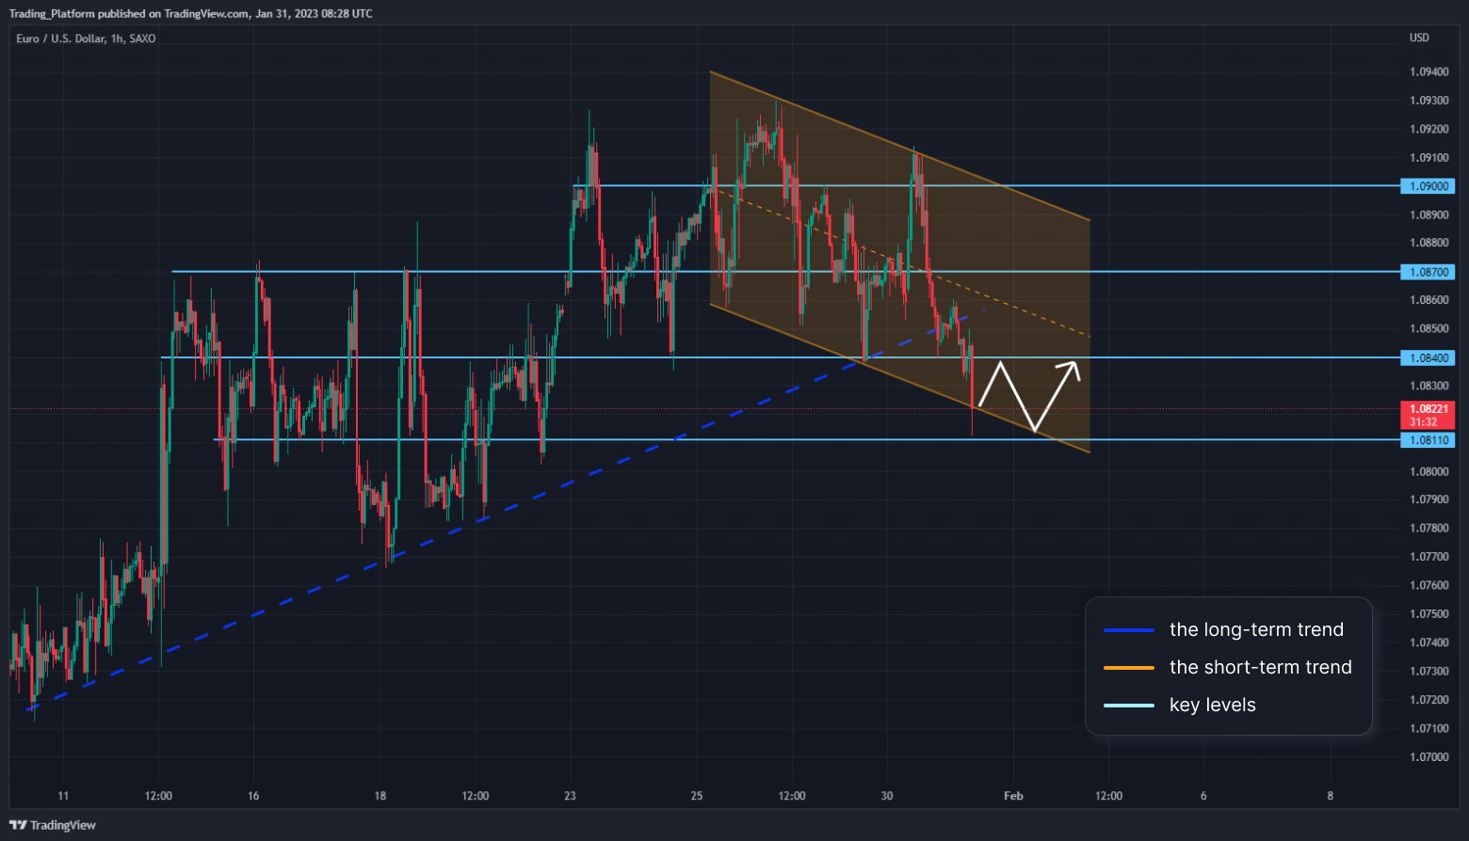
Task: Click 'key levels' legend text
Action: point(1213,705)
